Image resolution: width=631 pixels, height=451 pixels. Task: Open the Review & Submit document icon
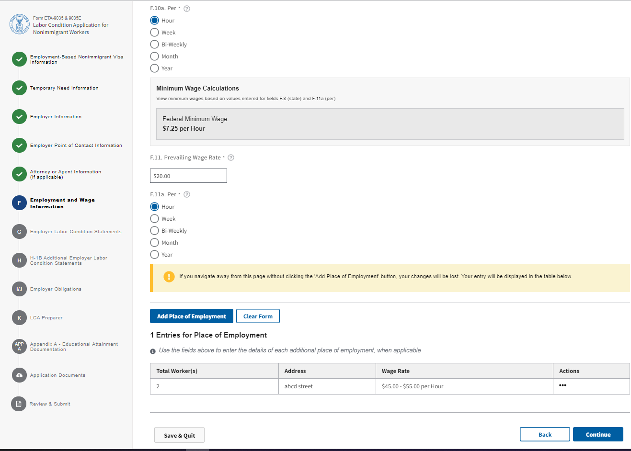click(x=19, y=404)
